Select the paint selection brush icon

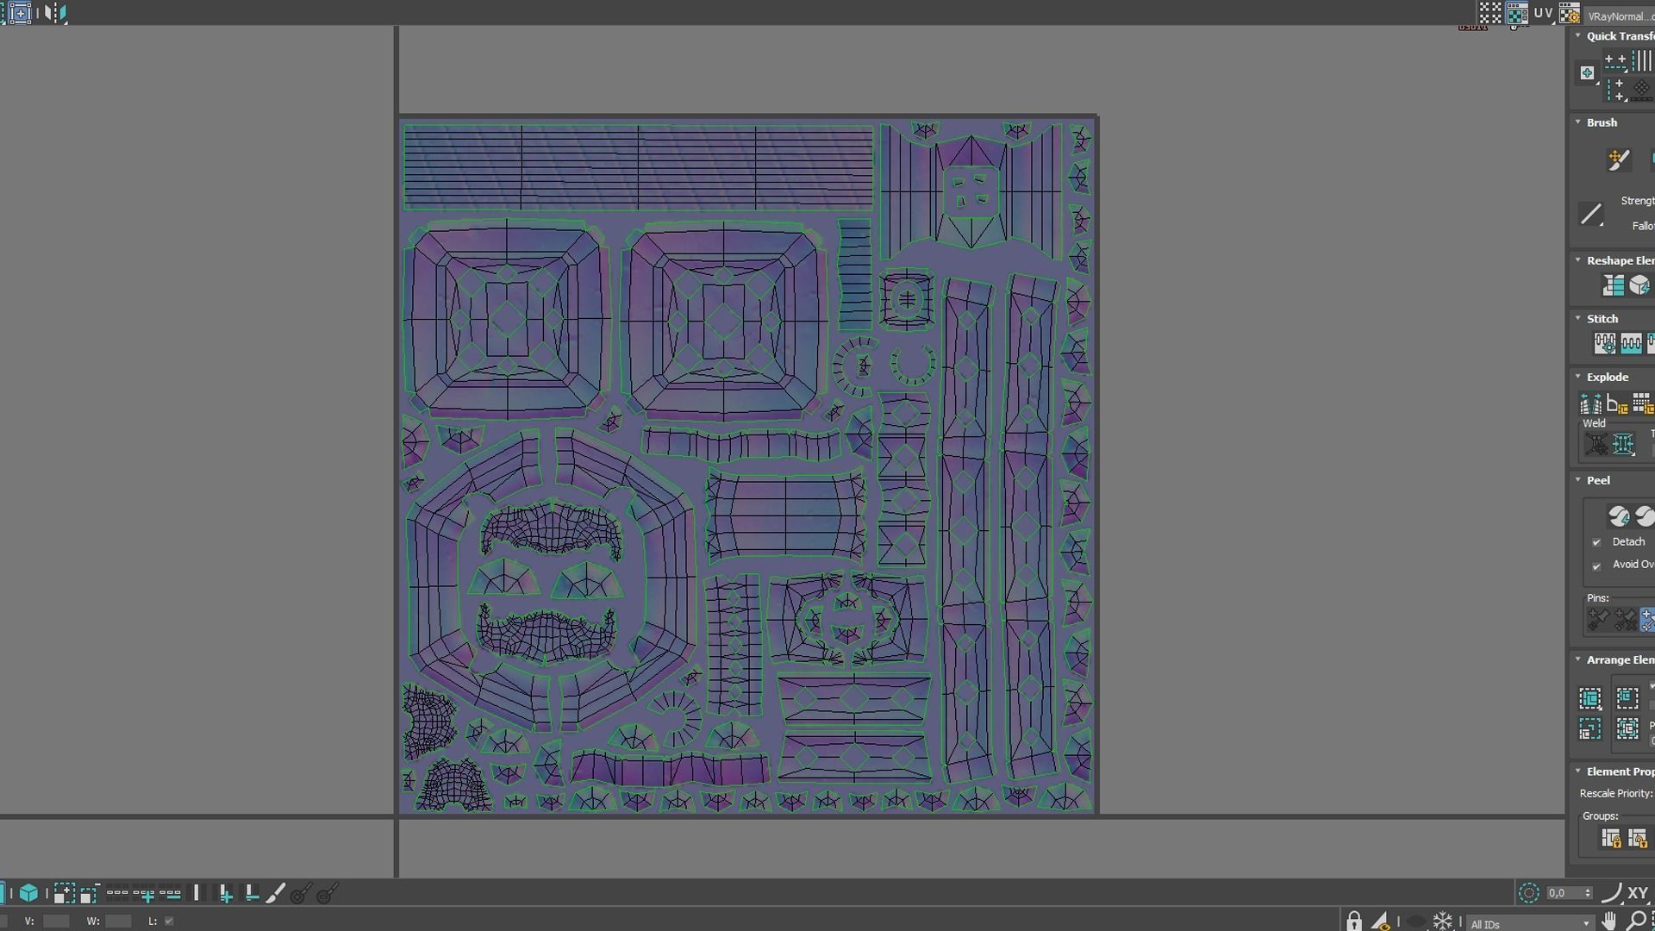[x=275, y=893]
